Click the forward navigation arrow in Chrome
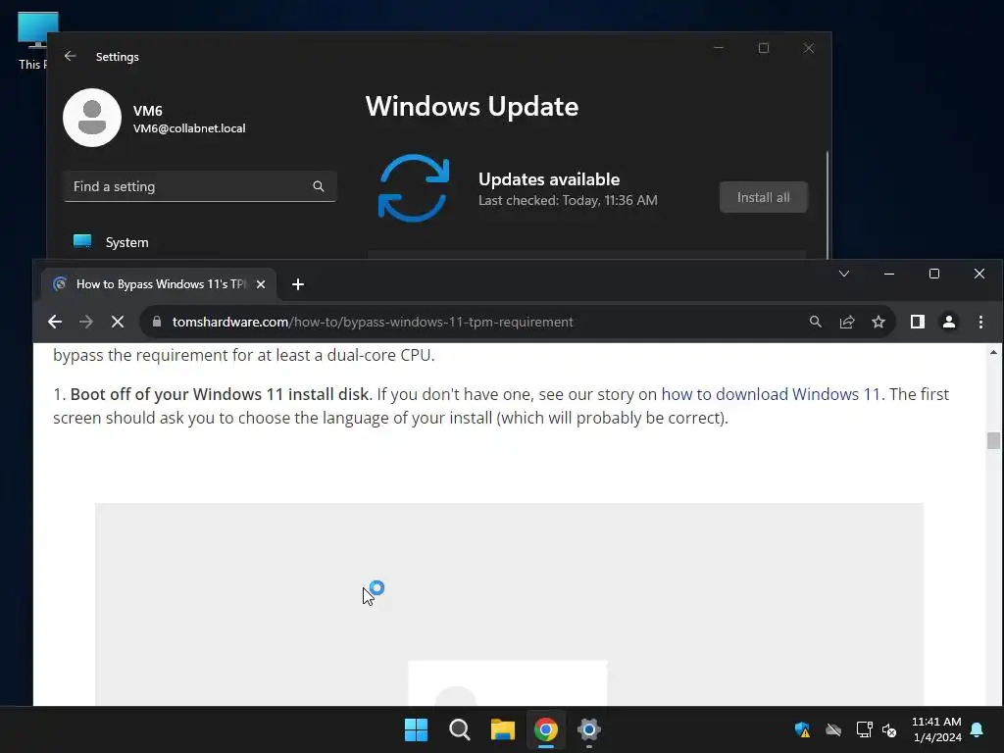This screenshot has width=1004, height=753. point(86,322)
